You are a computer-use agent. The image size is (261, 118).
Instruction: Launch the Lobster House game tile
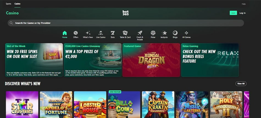click(x=90, y=105)
